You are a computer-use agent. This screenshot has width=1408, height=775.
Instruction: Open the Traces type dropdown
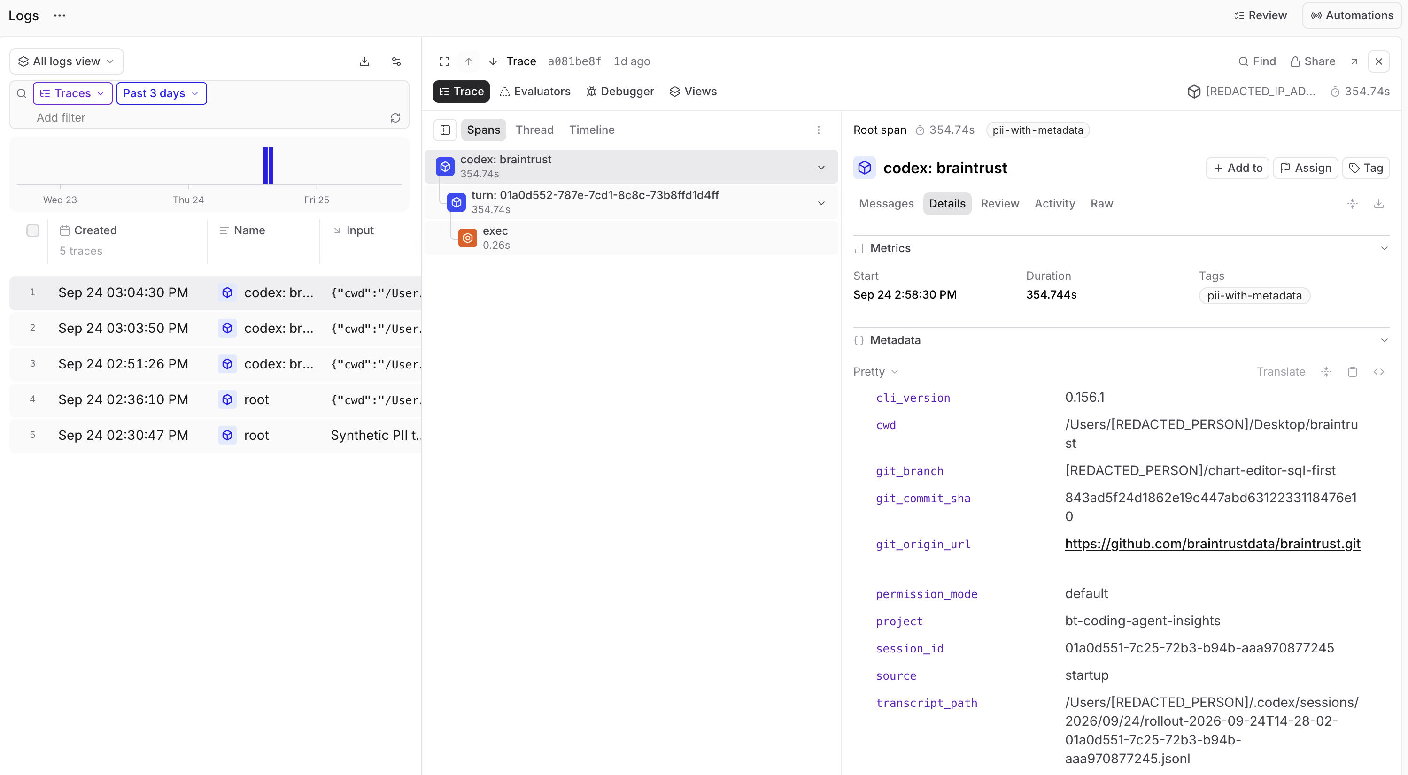pos(73,93)
